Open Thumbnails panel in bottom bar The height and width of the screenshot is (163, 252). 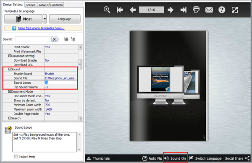(x=98, y=158)
